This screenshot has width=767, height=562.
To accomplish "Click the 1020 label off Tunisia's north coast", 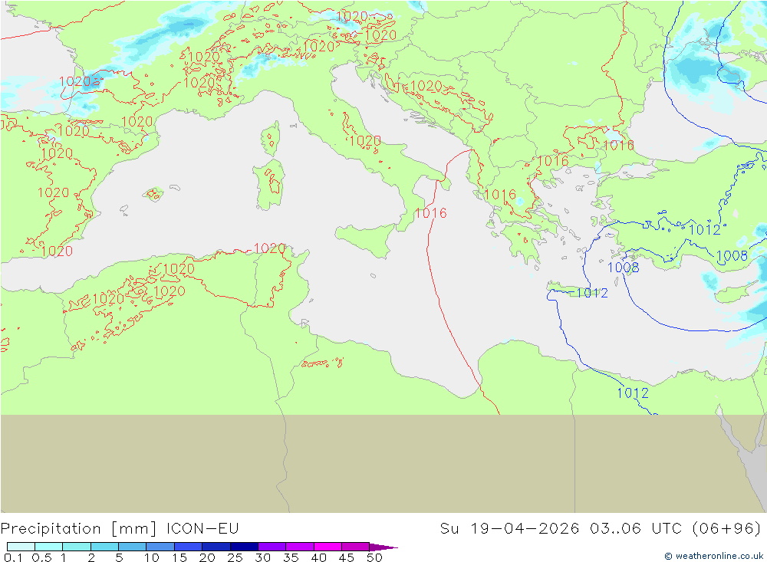I will (x=269, y=248).
